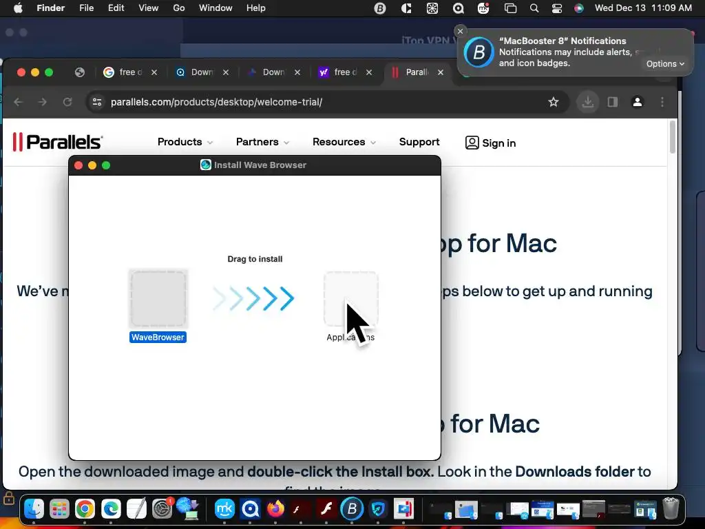Open site information icon in address bar
This screenshot has height=529, width=705.
point(97,102)
